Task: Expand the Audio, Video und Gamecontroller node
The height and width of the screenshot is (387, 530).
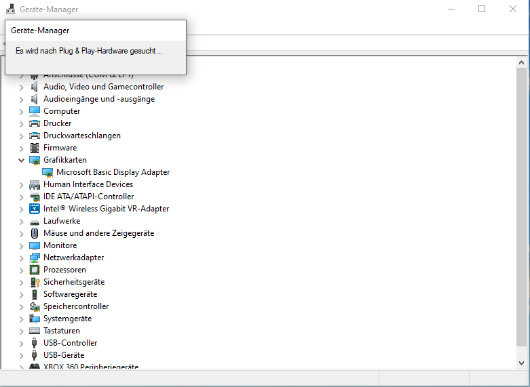Action: click(21, 87)
